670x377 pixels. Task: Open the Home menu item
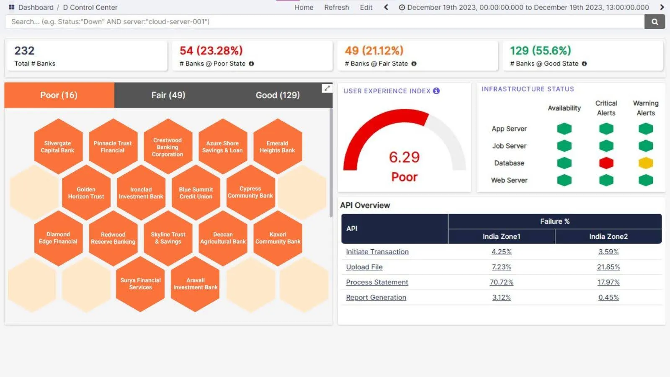(304, 8)
